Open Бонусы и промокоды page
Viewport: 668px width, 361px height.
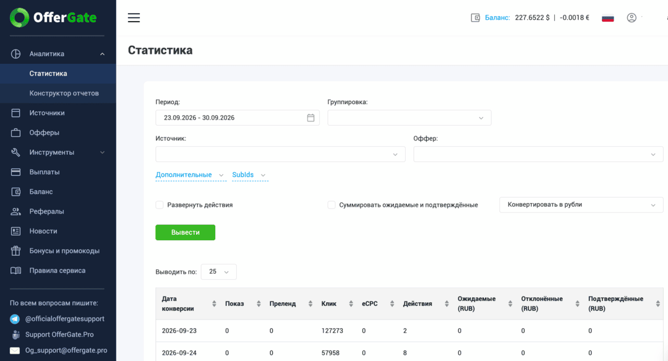pyautogui.click(x=64, y=251)
